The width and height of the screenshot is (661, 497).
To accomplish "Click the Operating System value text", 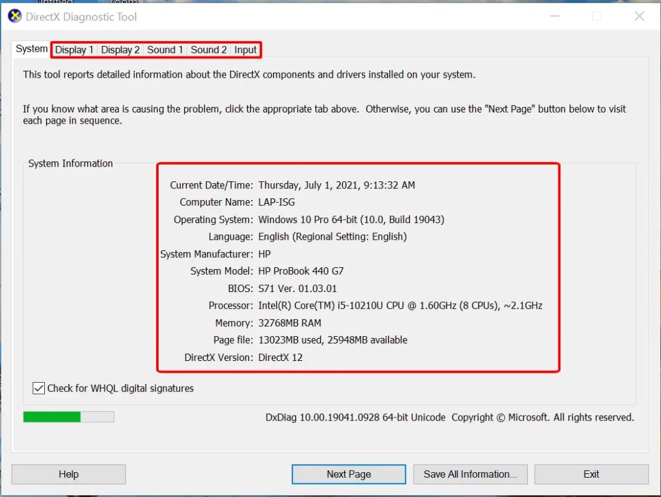I will (x=351, y=220).
